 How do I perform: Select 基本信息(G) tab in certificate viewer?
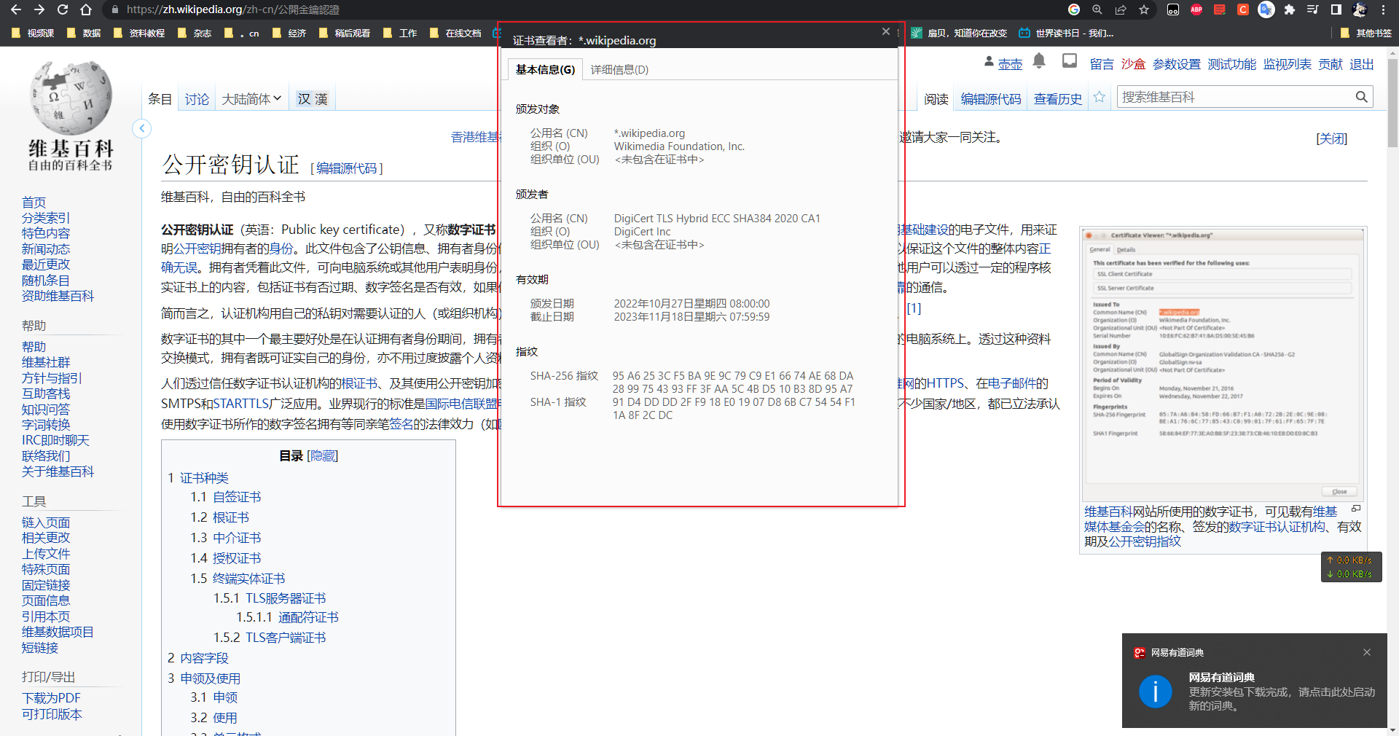coord(545,70)
